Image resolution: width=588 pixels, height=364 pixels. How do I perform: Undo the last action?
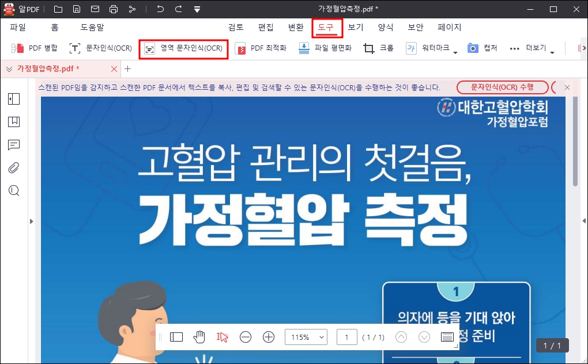click(x=160, y=9)
